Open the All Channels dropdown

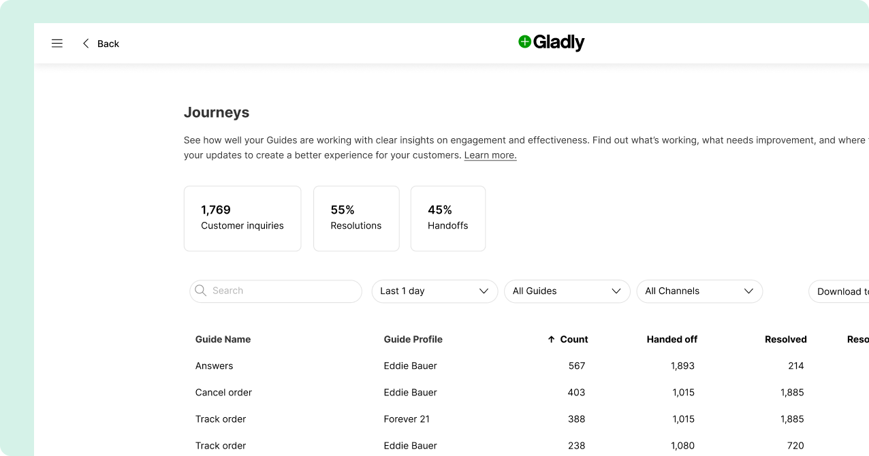(x=699, y=291)
